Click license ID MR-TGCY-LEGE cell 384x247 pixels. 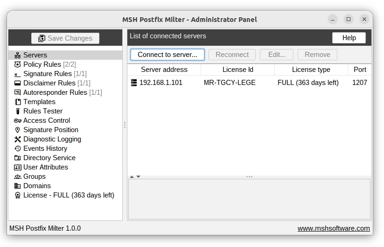pos(230,83)
